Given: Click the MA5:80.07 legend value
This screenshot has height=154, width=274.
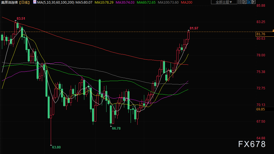Looking at the screenshot, I should coord(84,2).
